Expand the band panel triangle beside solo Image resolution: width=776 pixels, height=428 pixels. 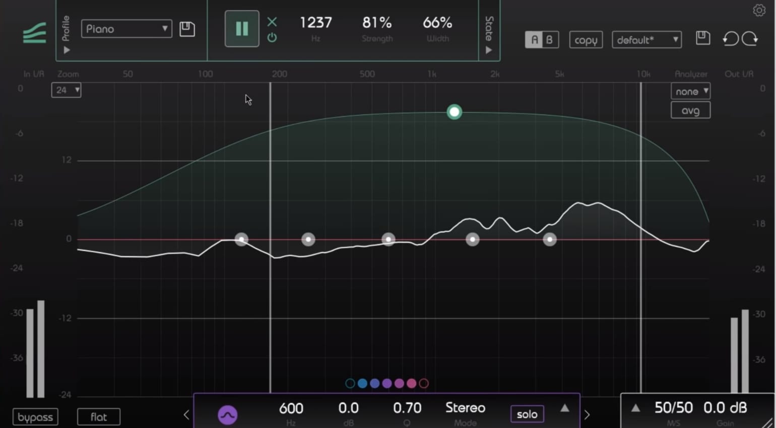[565, 408]
